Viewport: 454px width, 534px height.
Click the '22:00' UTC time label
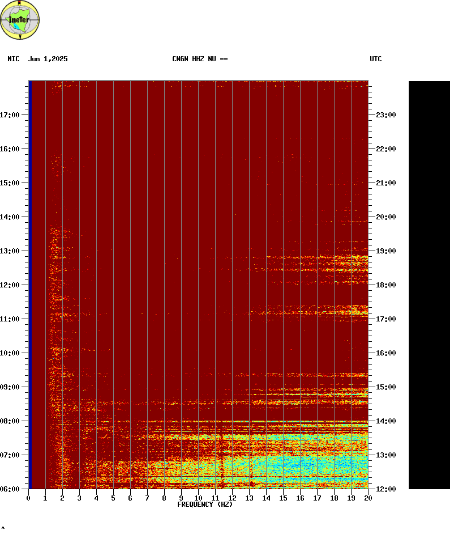coord(386,149)
